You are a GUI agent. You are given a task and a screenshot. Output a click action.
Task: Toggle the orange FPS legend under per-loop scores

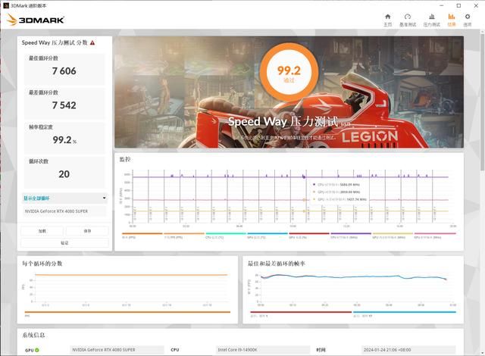127,314
